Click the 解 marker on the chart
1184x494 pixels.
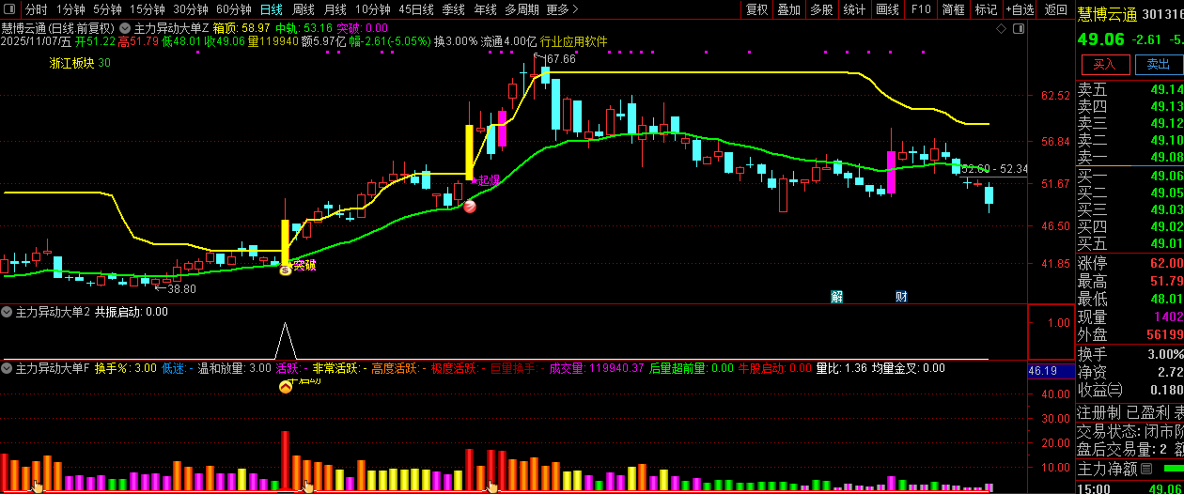pyautogui.click(x=836, y=297)
